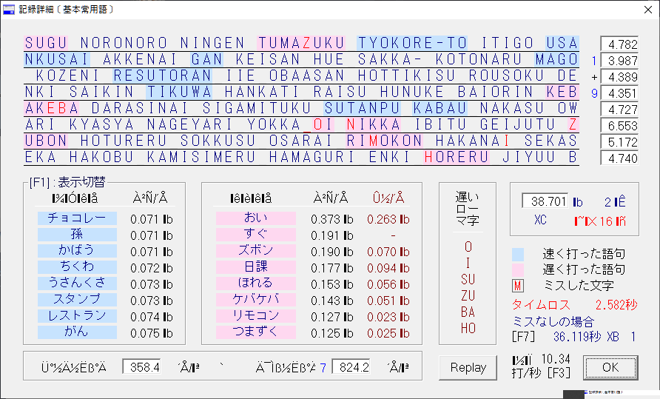
Task: Select the 5.172 line time field
Action: 619,142
